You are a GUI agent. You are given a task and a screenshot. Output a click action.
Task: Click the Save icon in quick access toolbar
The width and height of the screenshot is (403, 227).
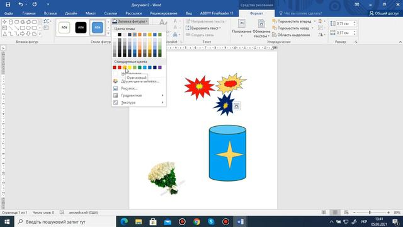coord(8,4)
